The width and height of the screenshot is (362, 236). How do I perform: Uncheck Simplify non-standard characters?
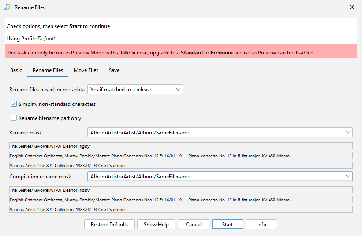pyautogui.click(x=14, y=104)
